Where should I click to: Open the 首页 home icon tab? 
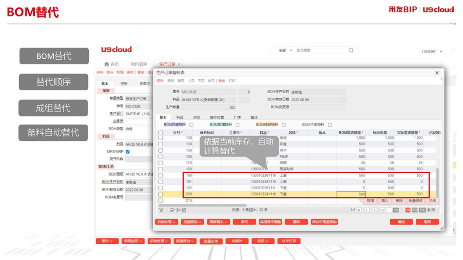[x=111, y=64]
